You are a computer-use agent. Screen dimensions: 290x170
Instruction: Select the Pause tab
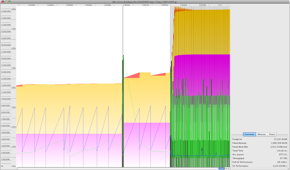pos(272,134)
